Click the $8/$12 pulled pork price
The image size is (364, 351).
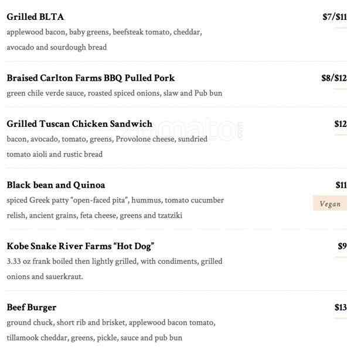[x=334, y=78]
